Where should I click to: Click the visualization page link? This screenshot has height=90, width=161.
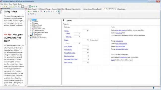click(x=124, y=57)
